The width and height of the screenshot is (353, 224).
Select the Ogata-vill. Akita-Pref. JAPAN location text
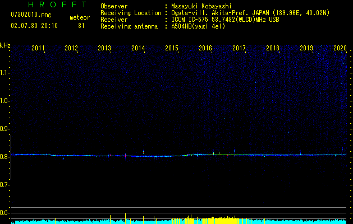click(x=250, y=13)
